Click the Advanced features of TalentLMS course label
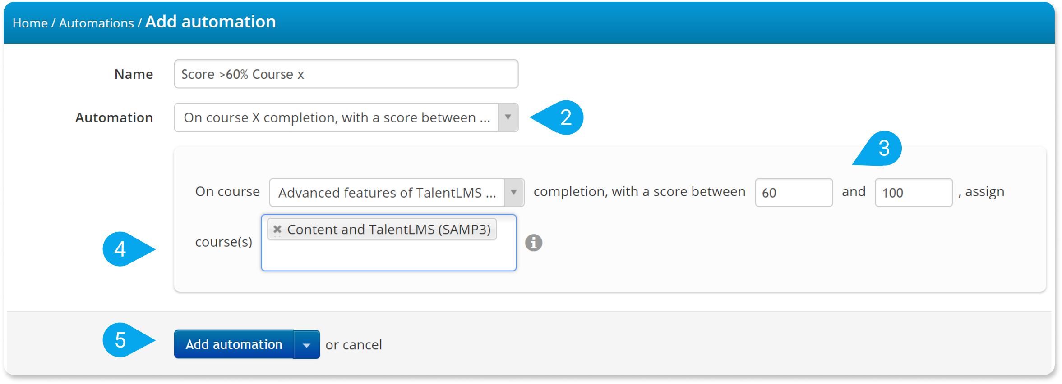The image size is (1062, 384). pyautogui.click(x=386, y=192)
